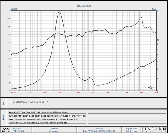
Task: Click the Revc=3.000 Ohm notes line
Action: pos(38,112)
